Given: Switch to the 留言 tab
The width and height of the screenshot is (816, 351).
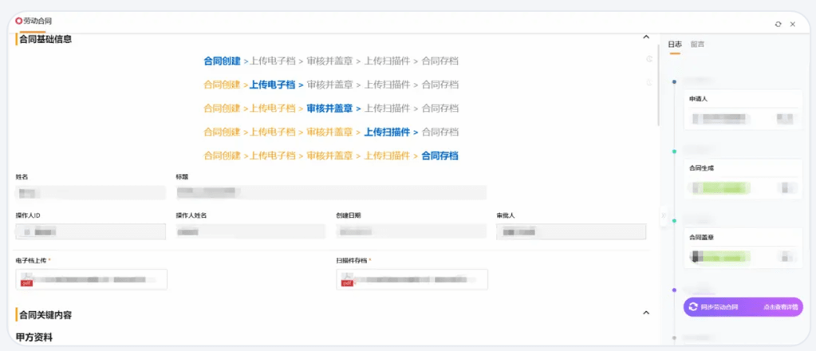Looking at the screenshot, I should (697, 44).
